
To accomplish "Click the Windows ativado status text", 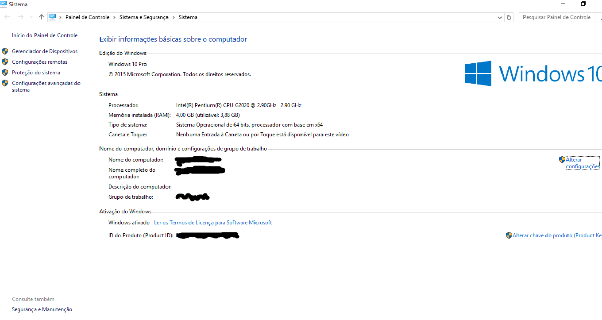I will coord(129,223).
